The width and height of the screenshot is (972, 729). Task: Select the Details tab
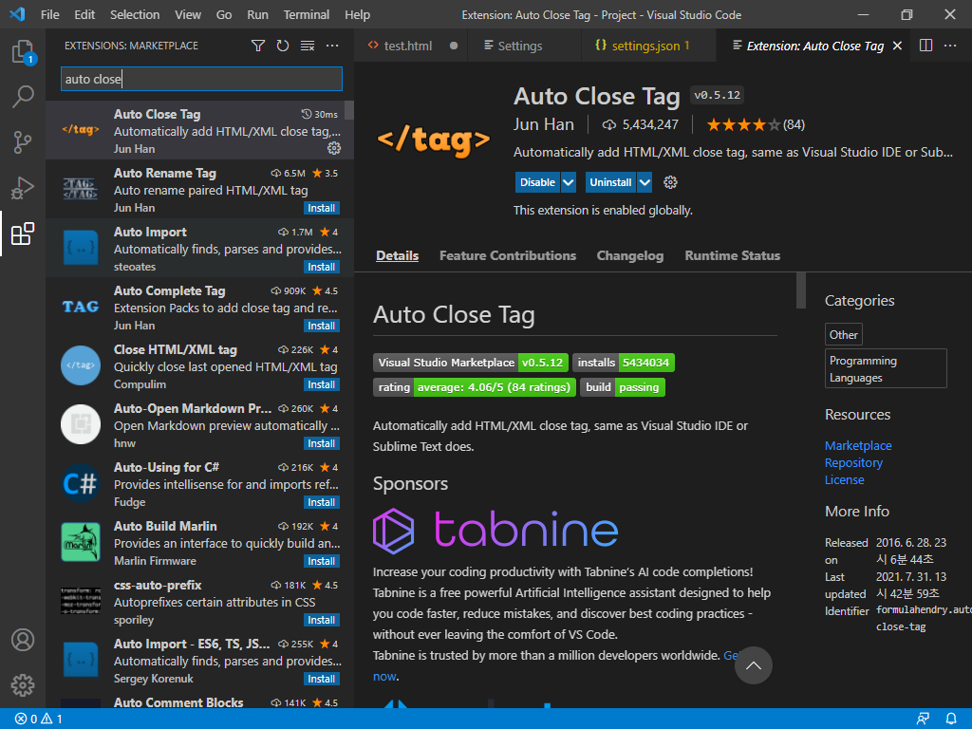pyautogui.click(x=398, y=255)
